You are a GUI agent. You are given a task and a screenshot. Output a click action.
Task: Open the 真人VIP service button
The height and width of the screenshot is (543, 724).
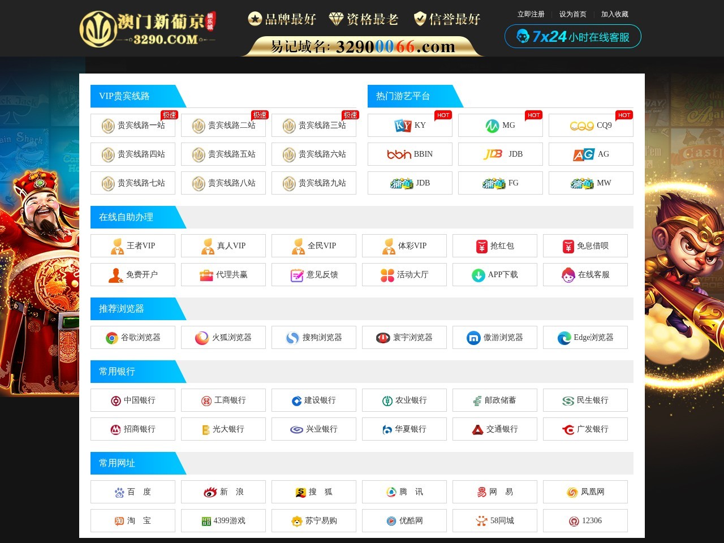tap(223, 246)
